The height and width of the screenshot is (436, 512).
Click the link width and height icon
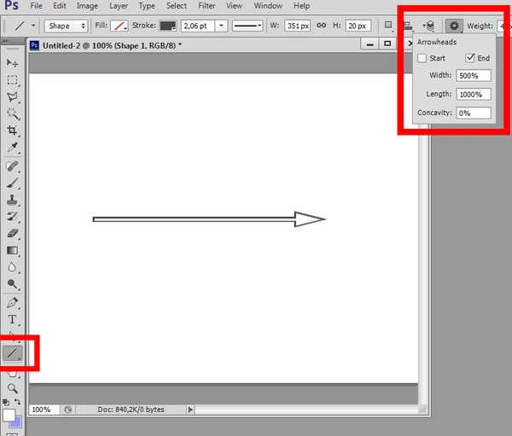(322, 25)
